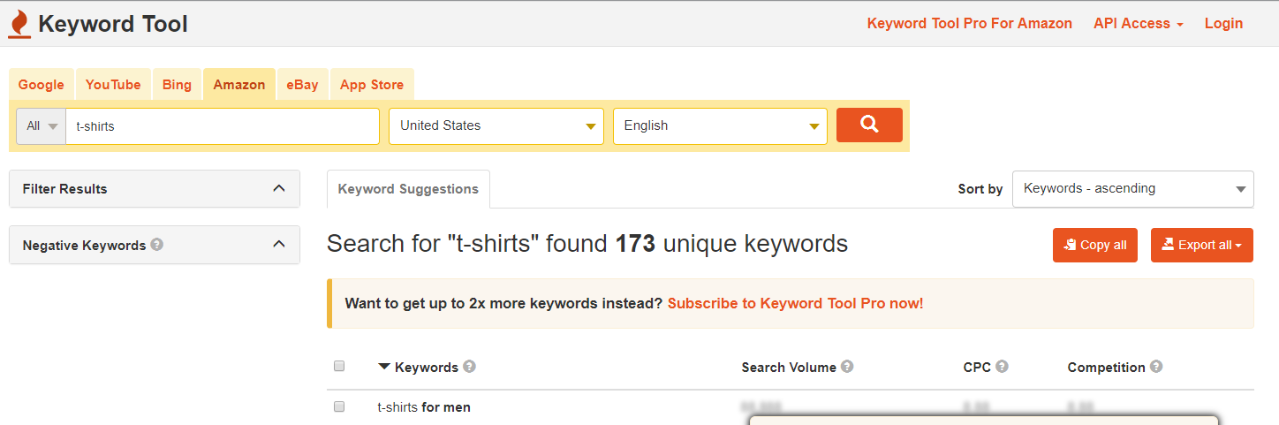Switch to the eBay tab
Image resolution: width=1279 pixels, height=425 pixels.
coord(302,85)
